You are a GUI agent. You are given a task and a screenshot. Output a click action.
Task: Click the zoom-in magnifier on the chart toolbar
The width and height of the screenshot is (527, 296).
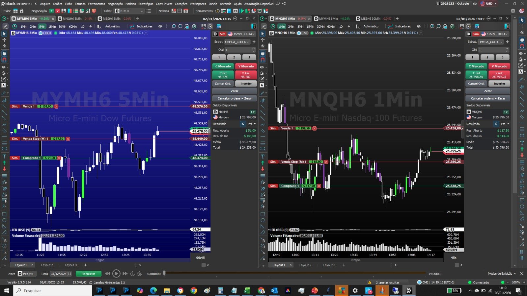tap(174, 26)
